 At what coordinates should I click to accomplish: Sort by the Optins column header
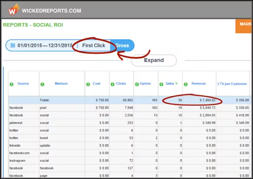tap(145, 84)
